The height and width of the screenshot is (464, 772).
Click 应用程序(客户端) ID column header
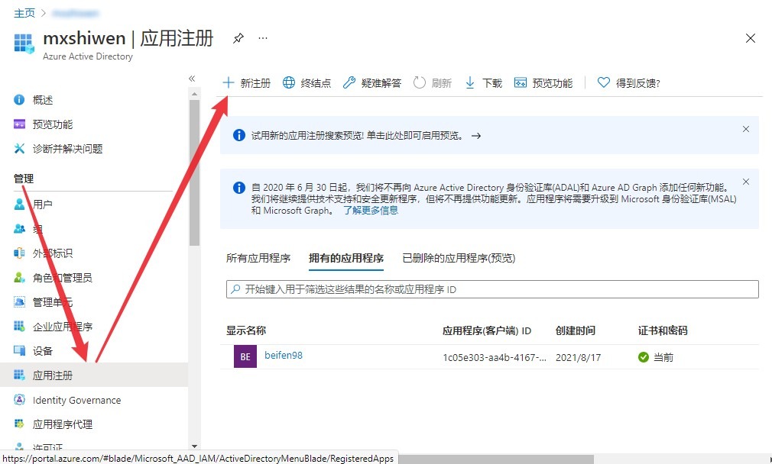(x=487, y=330)
